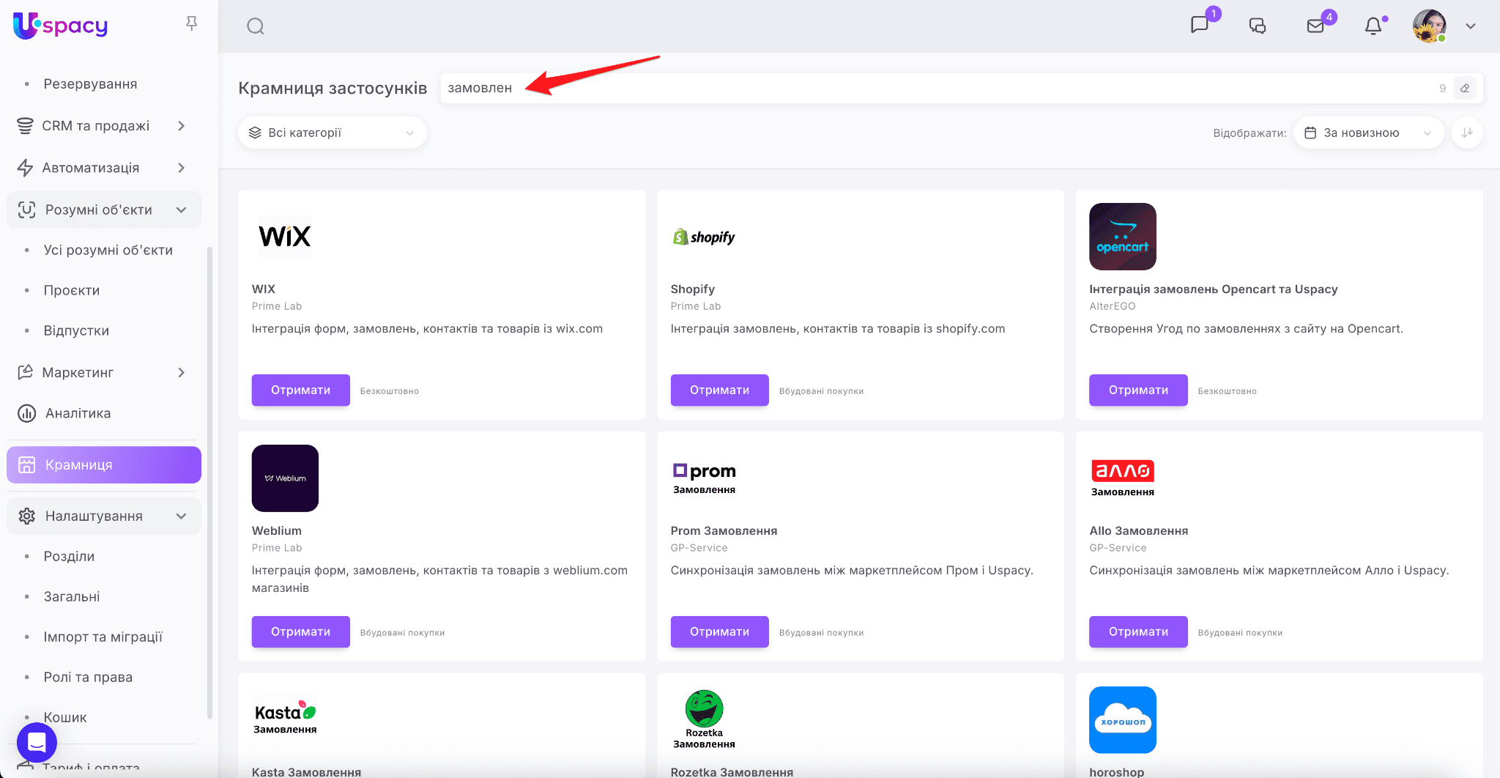The height and width of the screenshot is (778, 1500).
Task: Toggle the sort direction arrow button
Action: tap(1467, 133)
